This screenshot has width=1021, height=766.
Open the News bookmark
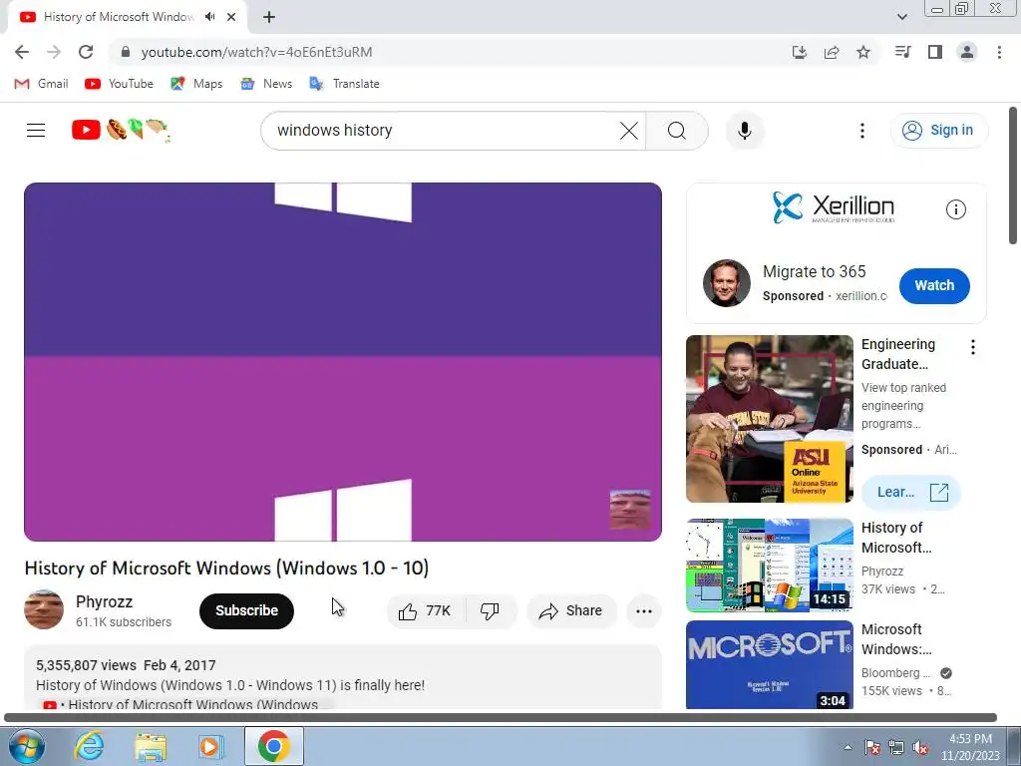[266, 84]
